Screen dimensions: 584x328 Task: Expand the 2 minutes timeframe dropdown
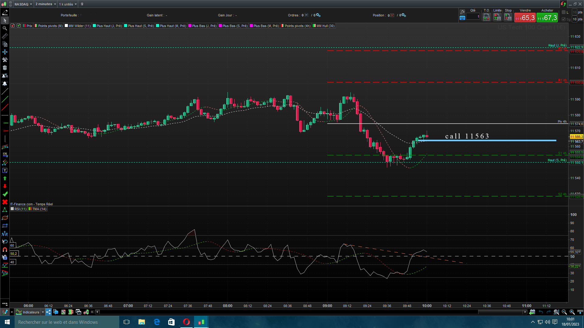pyautogui.click(x=46, y=4)
